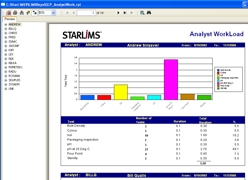Click the grey stop square button
This screenshot has width=248, height=180.
click(x=131, y=13)
